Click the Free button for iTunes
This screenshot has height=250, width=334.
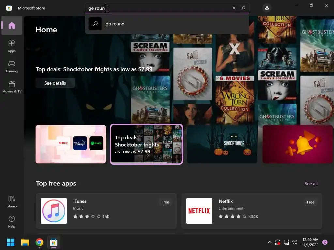(165, 202)
